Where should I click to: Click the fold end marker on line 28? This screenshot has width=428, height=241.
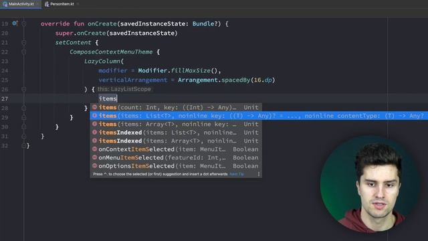click(x=24, y=108)
